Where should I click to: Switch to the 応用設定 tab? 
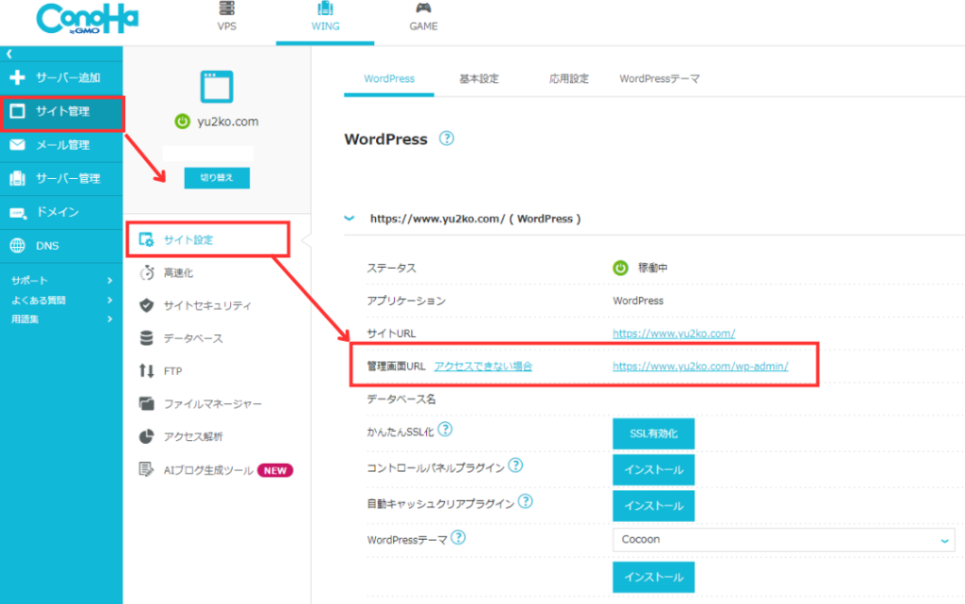pyautogui.click(x=568, y=79)
